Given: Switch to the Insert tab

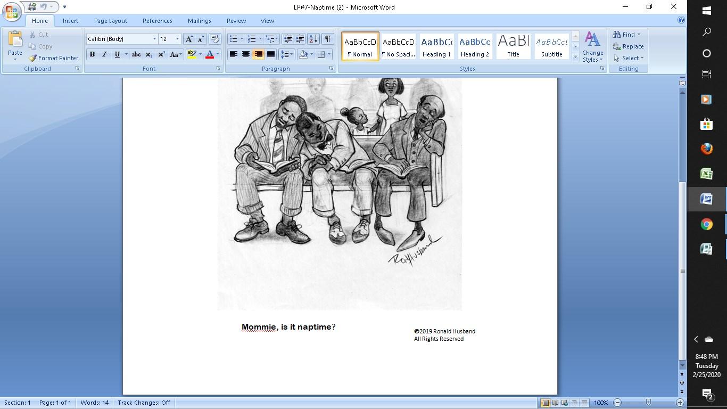Looking at the screenshot, I should (70, 21).
